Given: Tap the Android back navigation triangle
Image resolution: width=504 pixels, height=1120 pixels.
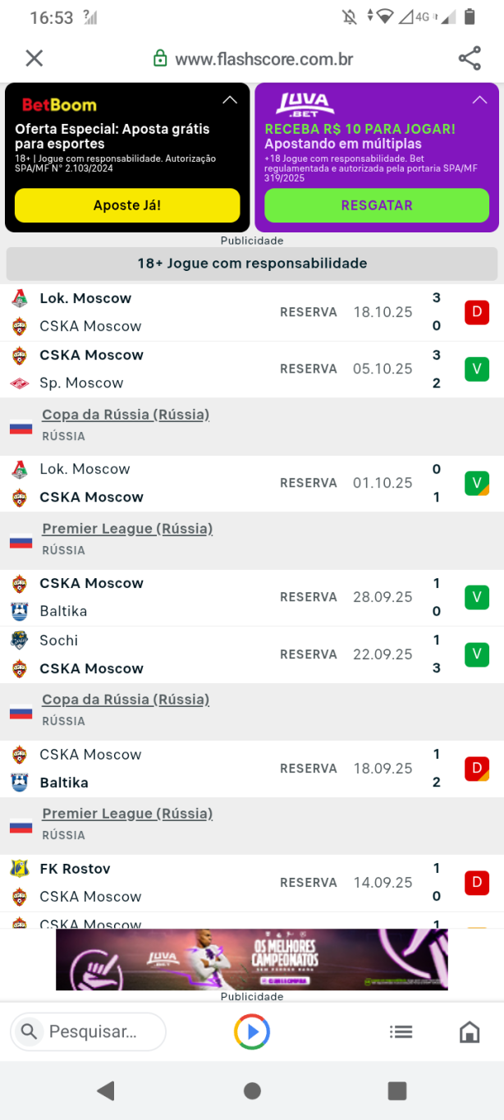Looking at the screenshot, I should tap(105, 1090).
